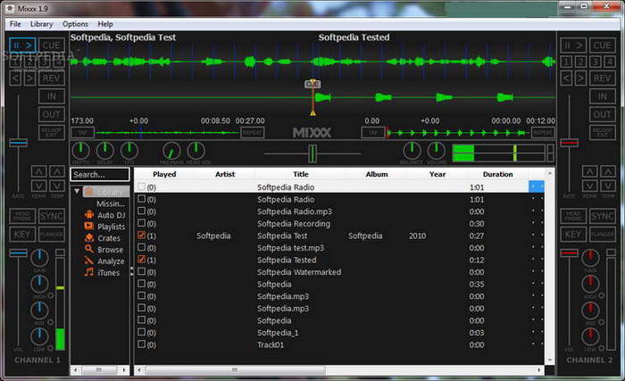Turn the Channel 1 Depth knob
625x381 pixels.
coord(83,150)
